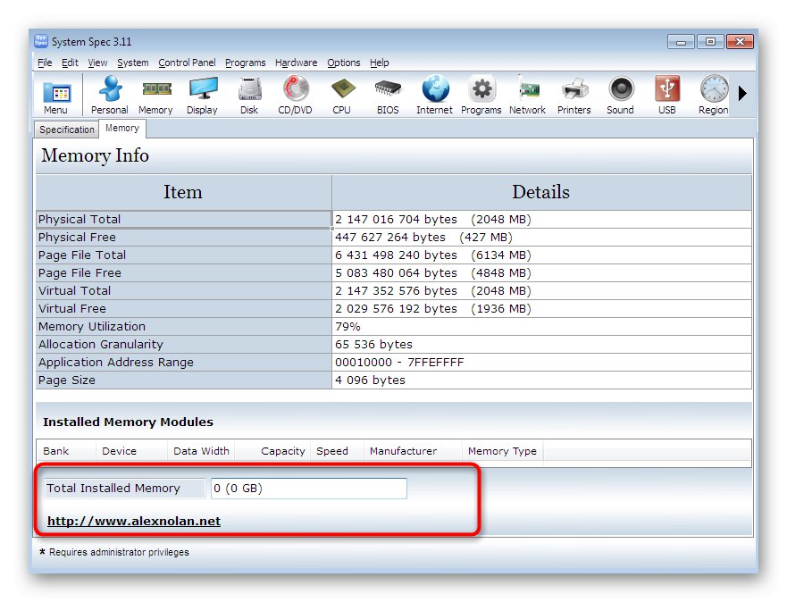Screen dimensions: 787x602
Task: Open the Help menu
Action: 380,63
